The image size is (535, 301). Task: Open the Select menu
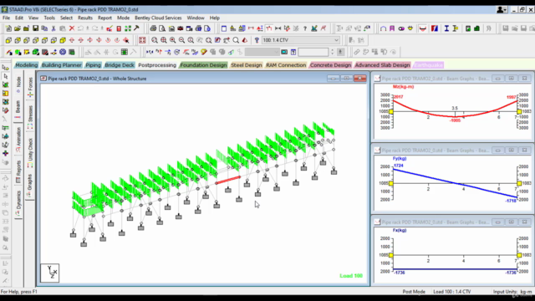[x=66, y=18]
